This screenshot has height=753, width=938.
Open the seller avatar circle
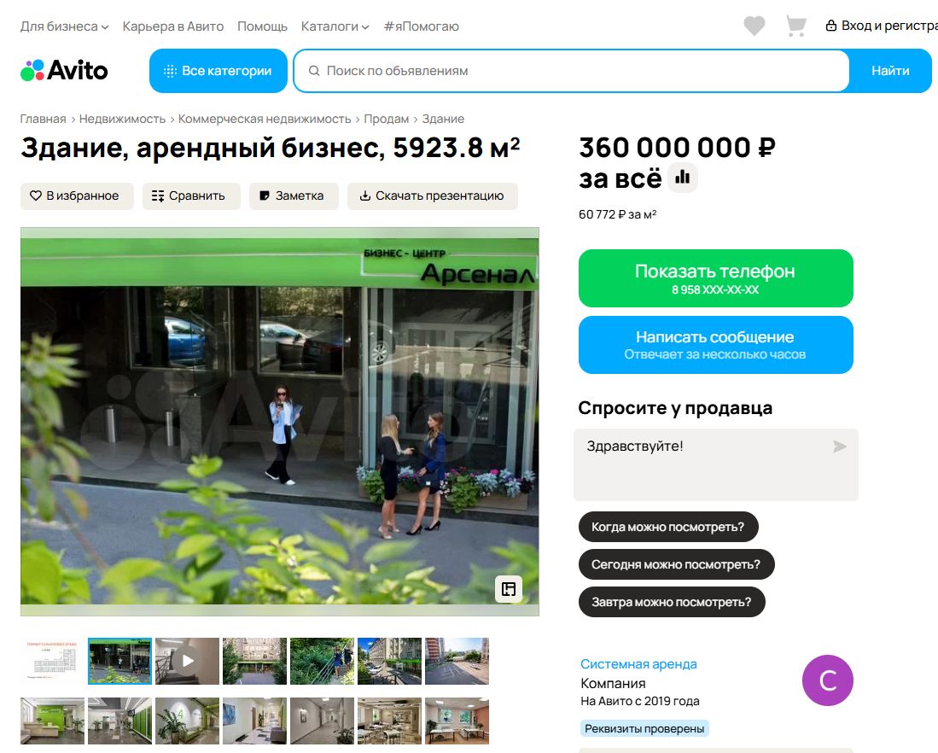pos(827,680)
